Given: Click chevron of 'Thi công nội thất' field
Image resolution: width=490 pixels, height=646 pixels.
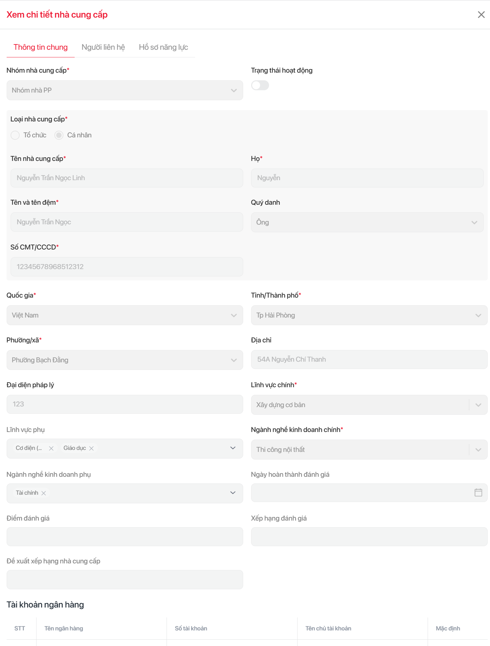Looking at the screenshot, I should 478,450.
